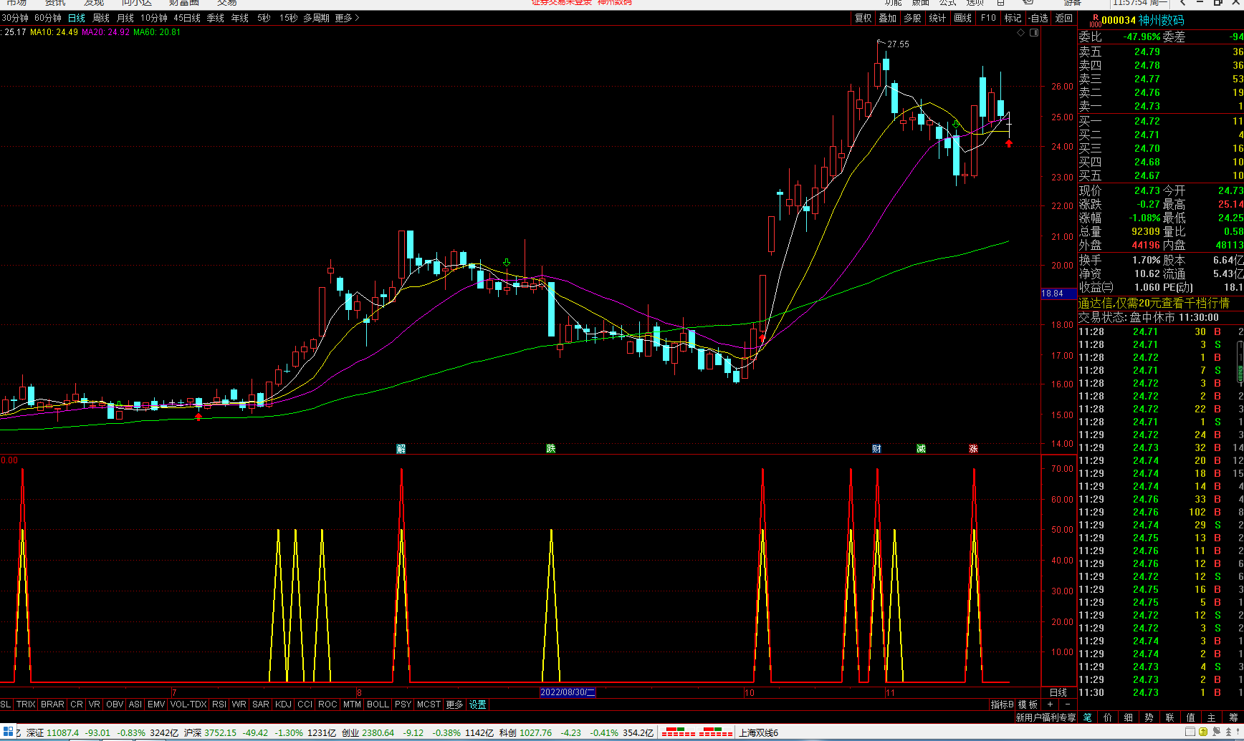Open the 多周期 multi-period view

point(316,18)
